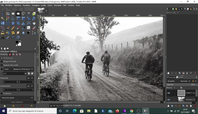Click the Windows Start button
This screenshot has width=198, height=114.
click(3, 111)
